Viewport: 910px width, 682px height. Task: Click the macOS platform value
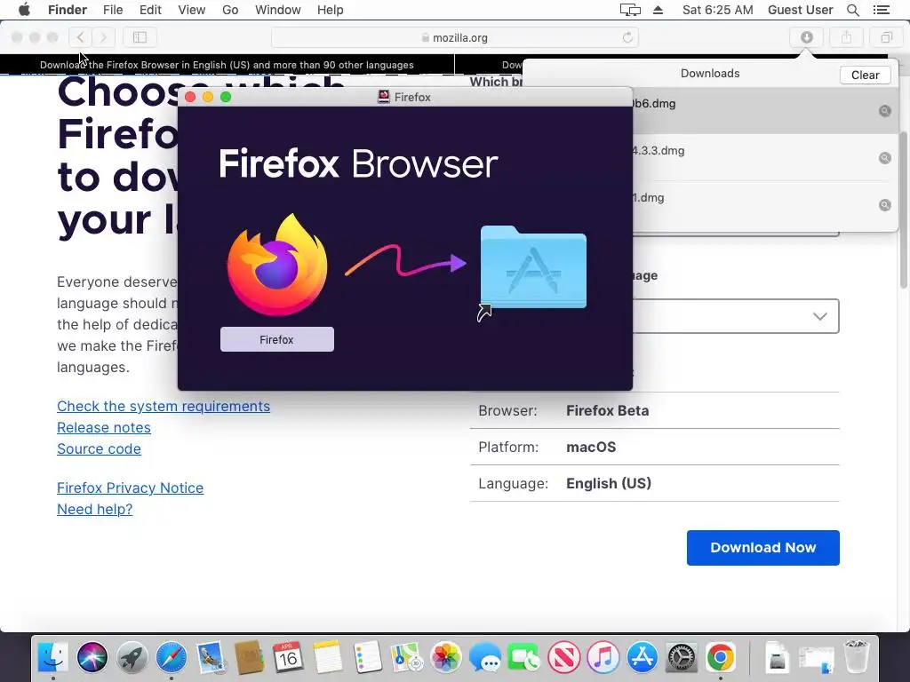pyautogui.click(x=591, y=448)
